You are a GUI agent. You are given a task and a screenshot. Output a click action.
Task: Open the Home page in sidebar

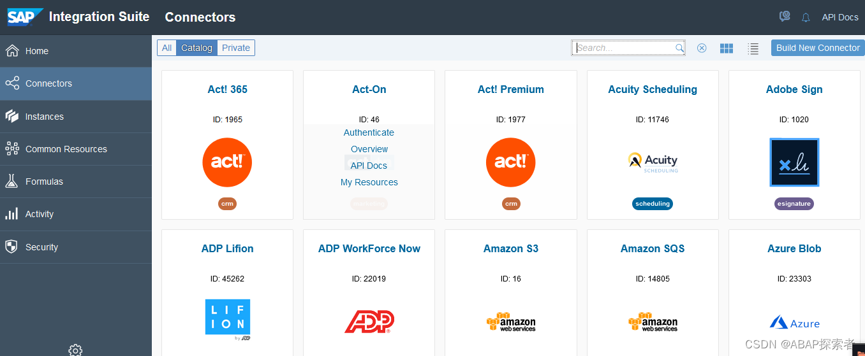tap(76, 51)
